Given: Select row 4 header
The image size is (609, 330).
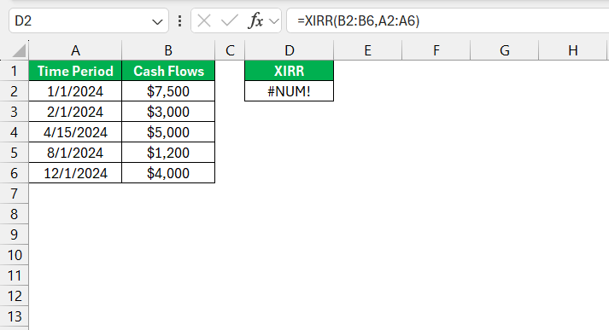Looking at the screenshot, I should 14,132.
